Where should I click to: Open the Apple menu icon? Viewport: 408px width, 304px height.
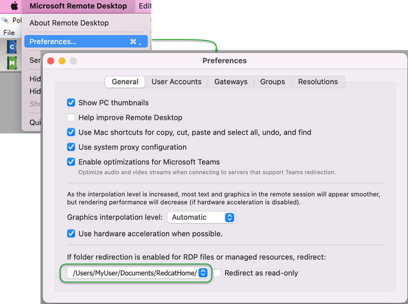tap(15, 5)
